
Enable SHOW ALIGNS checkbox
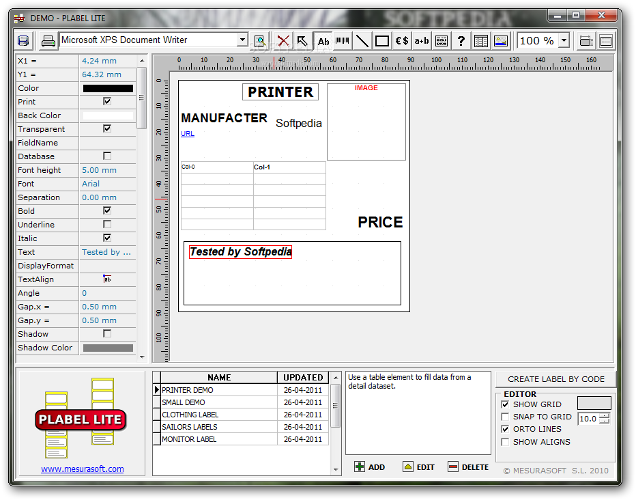point(505,442)
